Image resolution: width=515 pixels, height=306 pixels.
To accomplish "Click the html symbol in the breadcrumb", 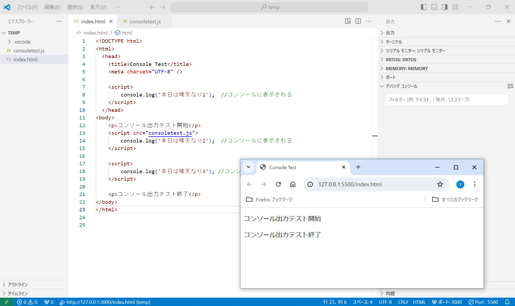I will (124, 33).
